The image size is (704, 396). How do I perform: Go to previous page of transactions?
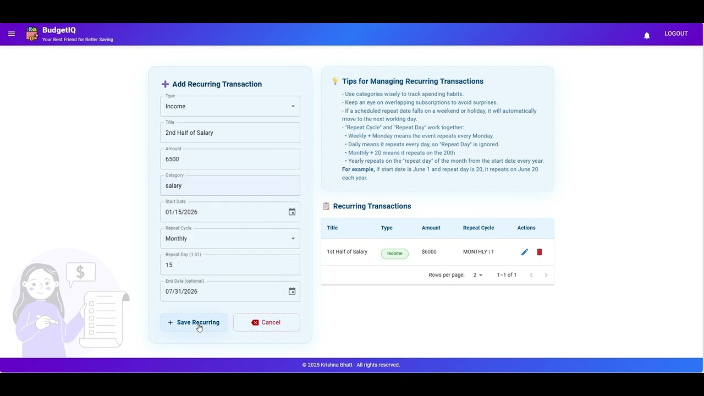coord(531,275)
